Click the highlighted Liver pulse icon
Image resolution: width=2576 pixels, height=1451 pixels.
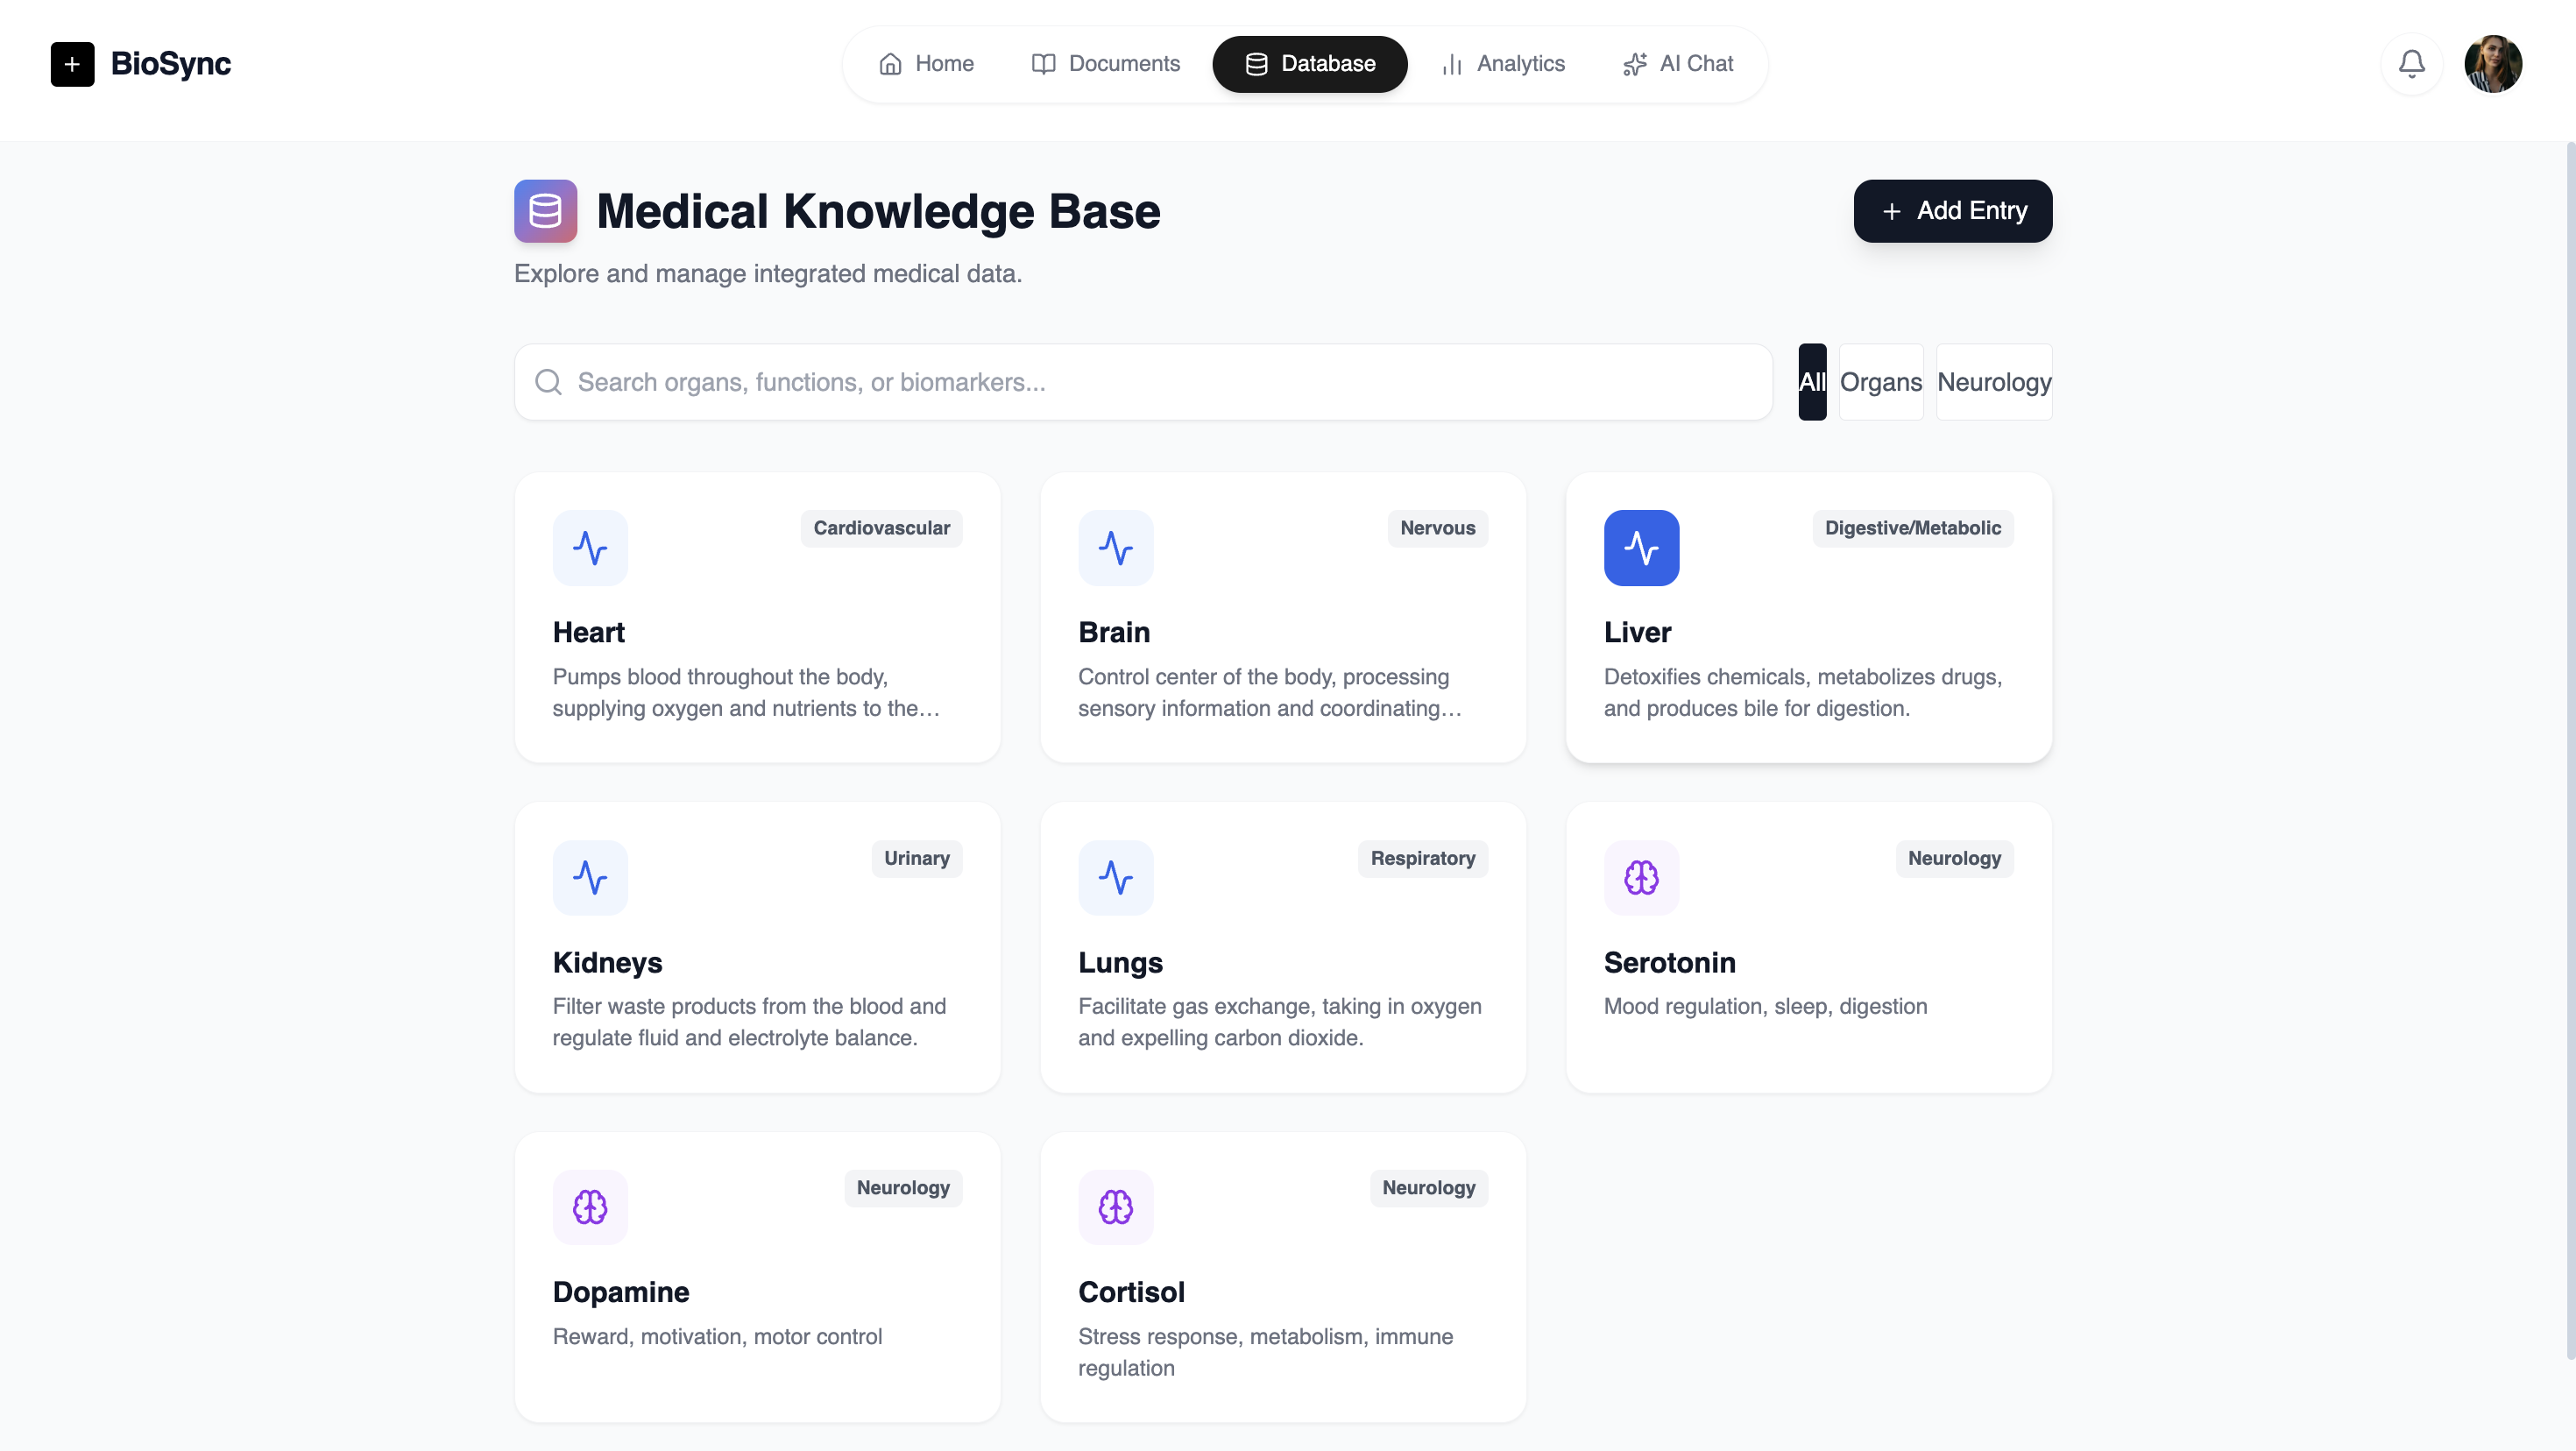coord(1640,548)
